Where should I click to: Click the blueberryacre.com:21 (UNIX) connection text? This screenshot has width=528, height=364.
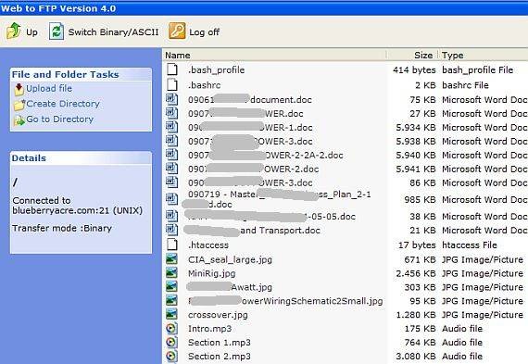pos(78,210)
